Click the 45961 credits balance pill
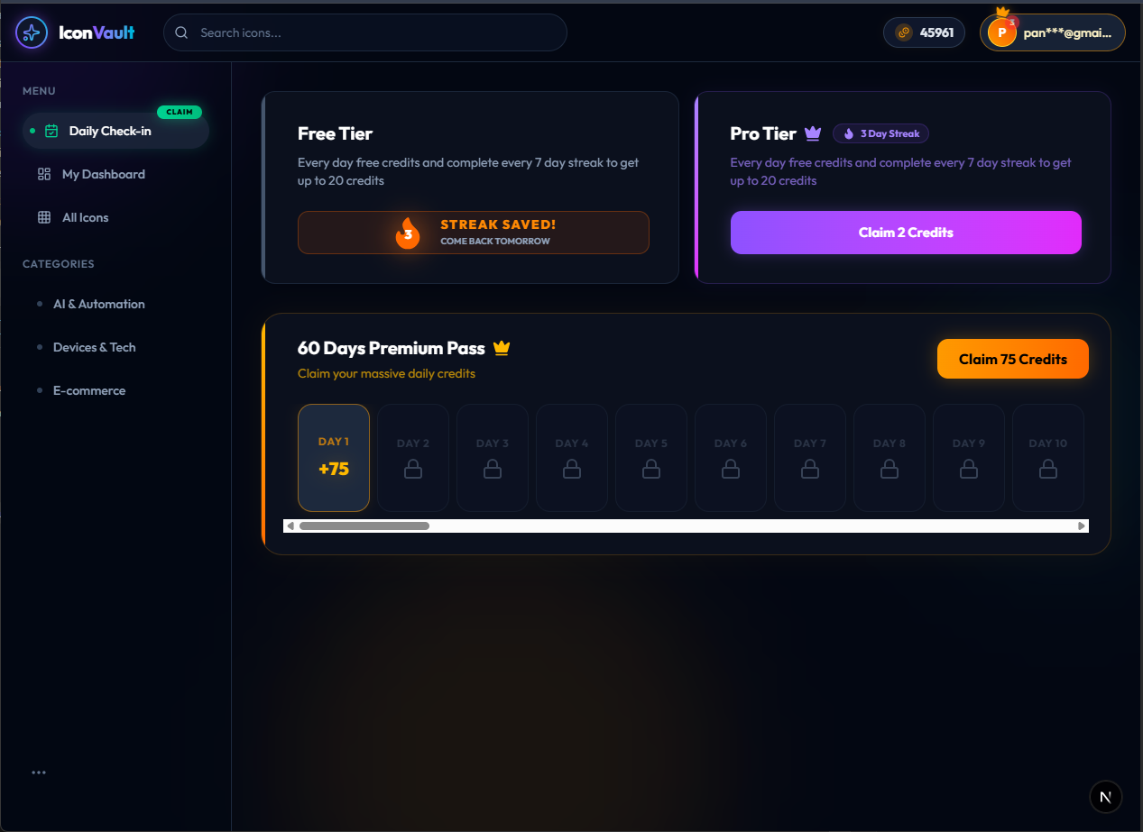This screenshot has width=1143, height=832. pyautogui.click(x=925, y=32)
